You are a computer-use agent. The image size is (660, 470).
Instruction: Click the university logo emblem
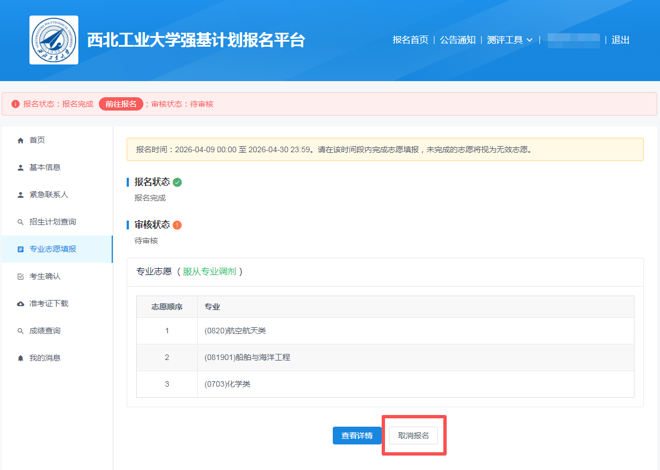[54, 40]
